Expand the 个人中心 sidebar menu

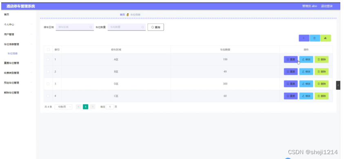(18, 24)
